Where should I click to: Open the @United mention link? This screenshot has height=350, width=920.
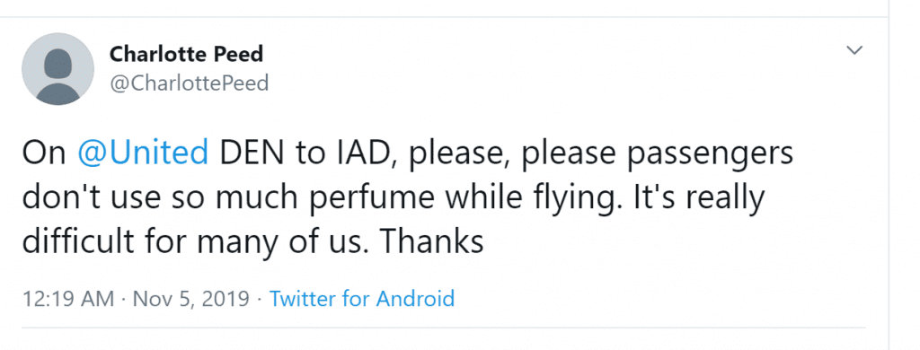tap(143, 153)
